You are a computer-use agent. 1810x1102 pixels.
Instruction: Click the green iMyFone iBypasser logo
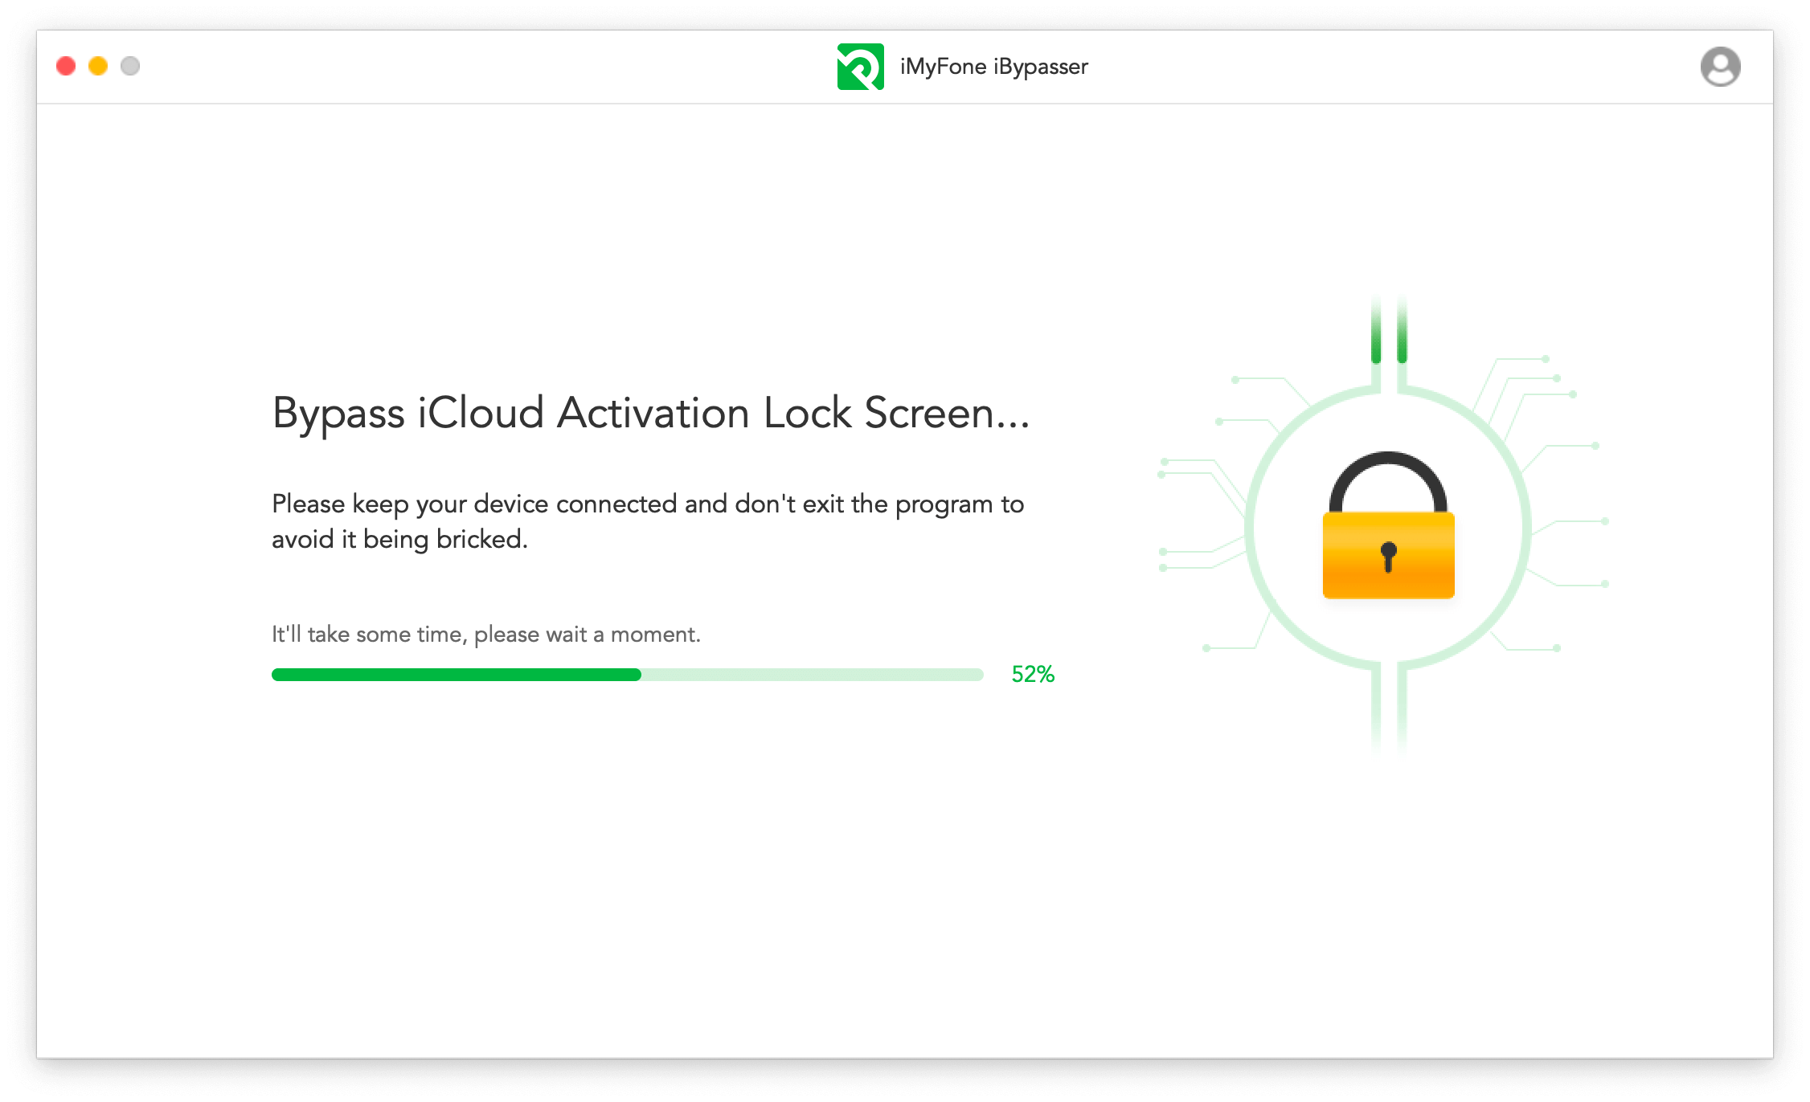(x=860, y=67)
